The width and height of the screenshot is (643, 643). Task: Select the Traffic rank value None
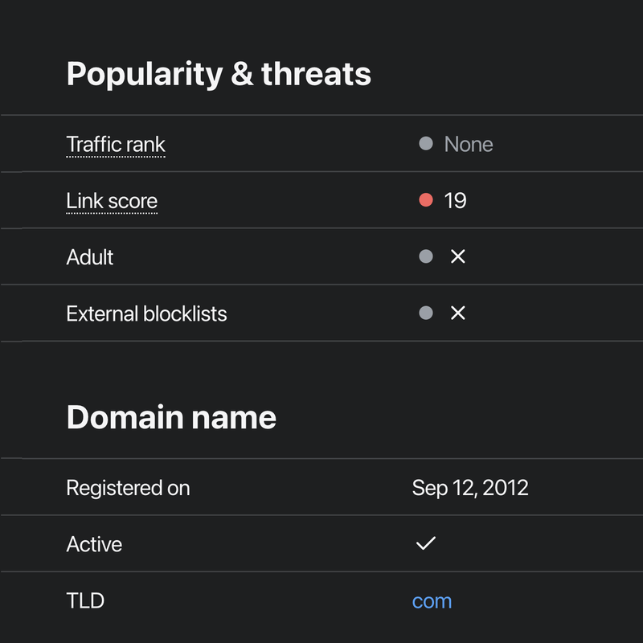469,145
